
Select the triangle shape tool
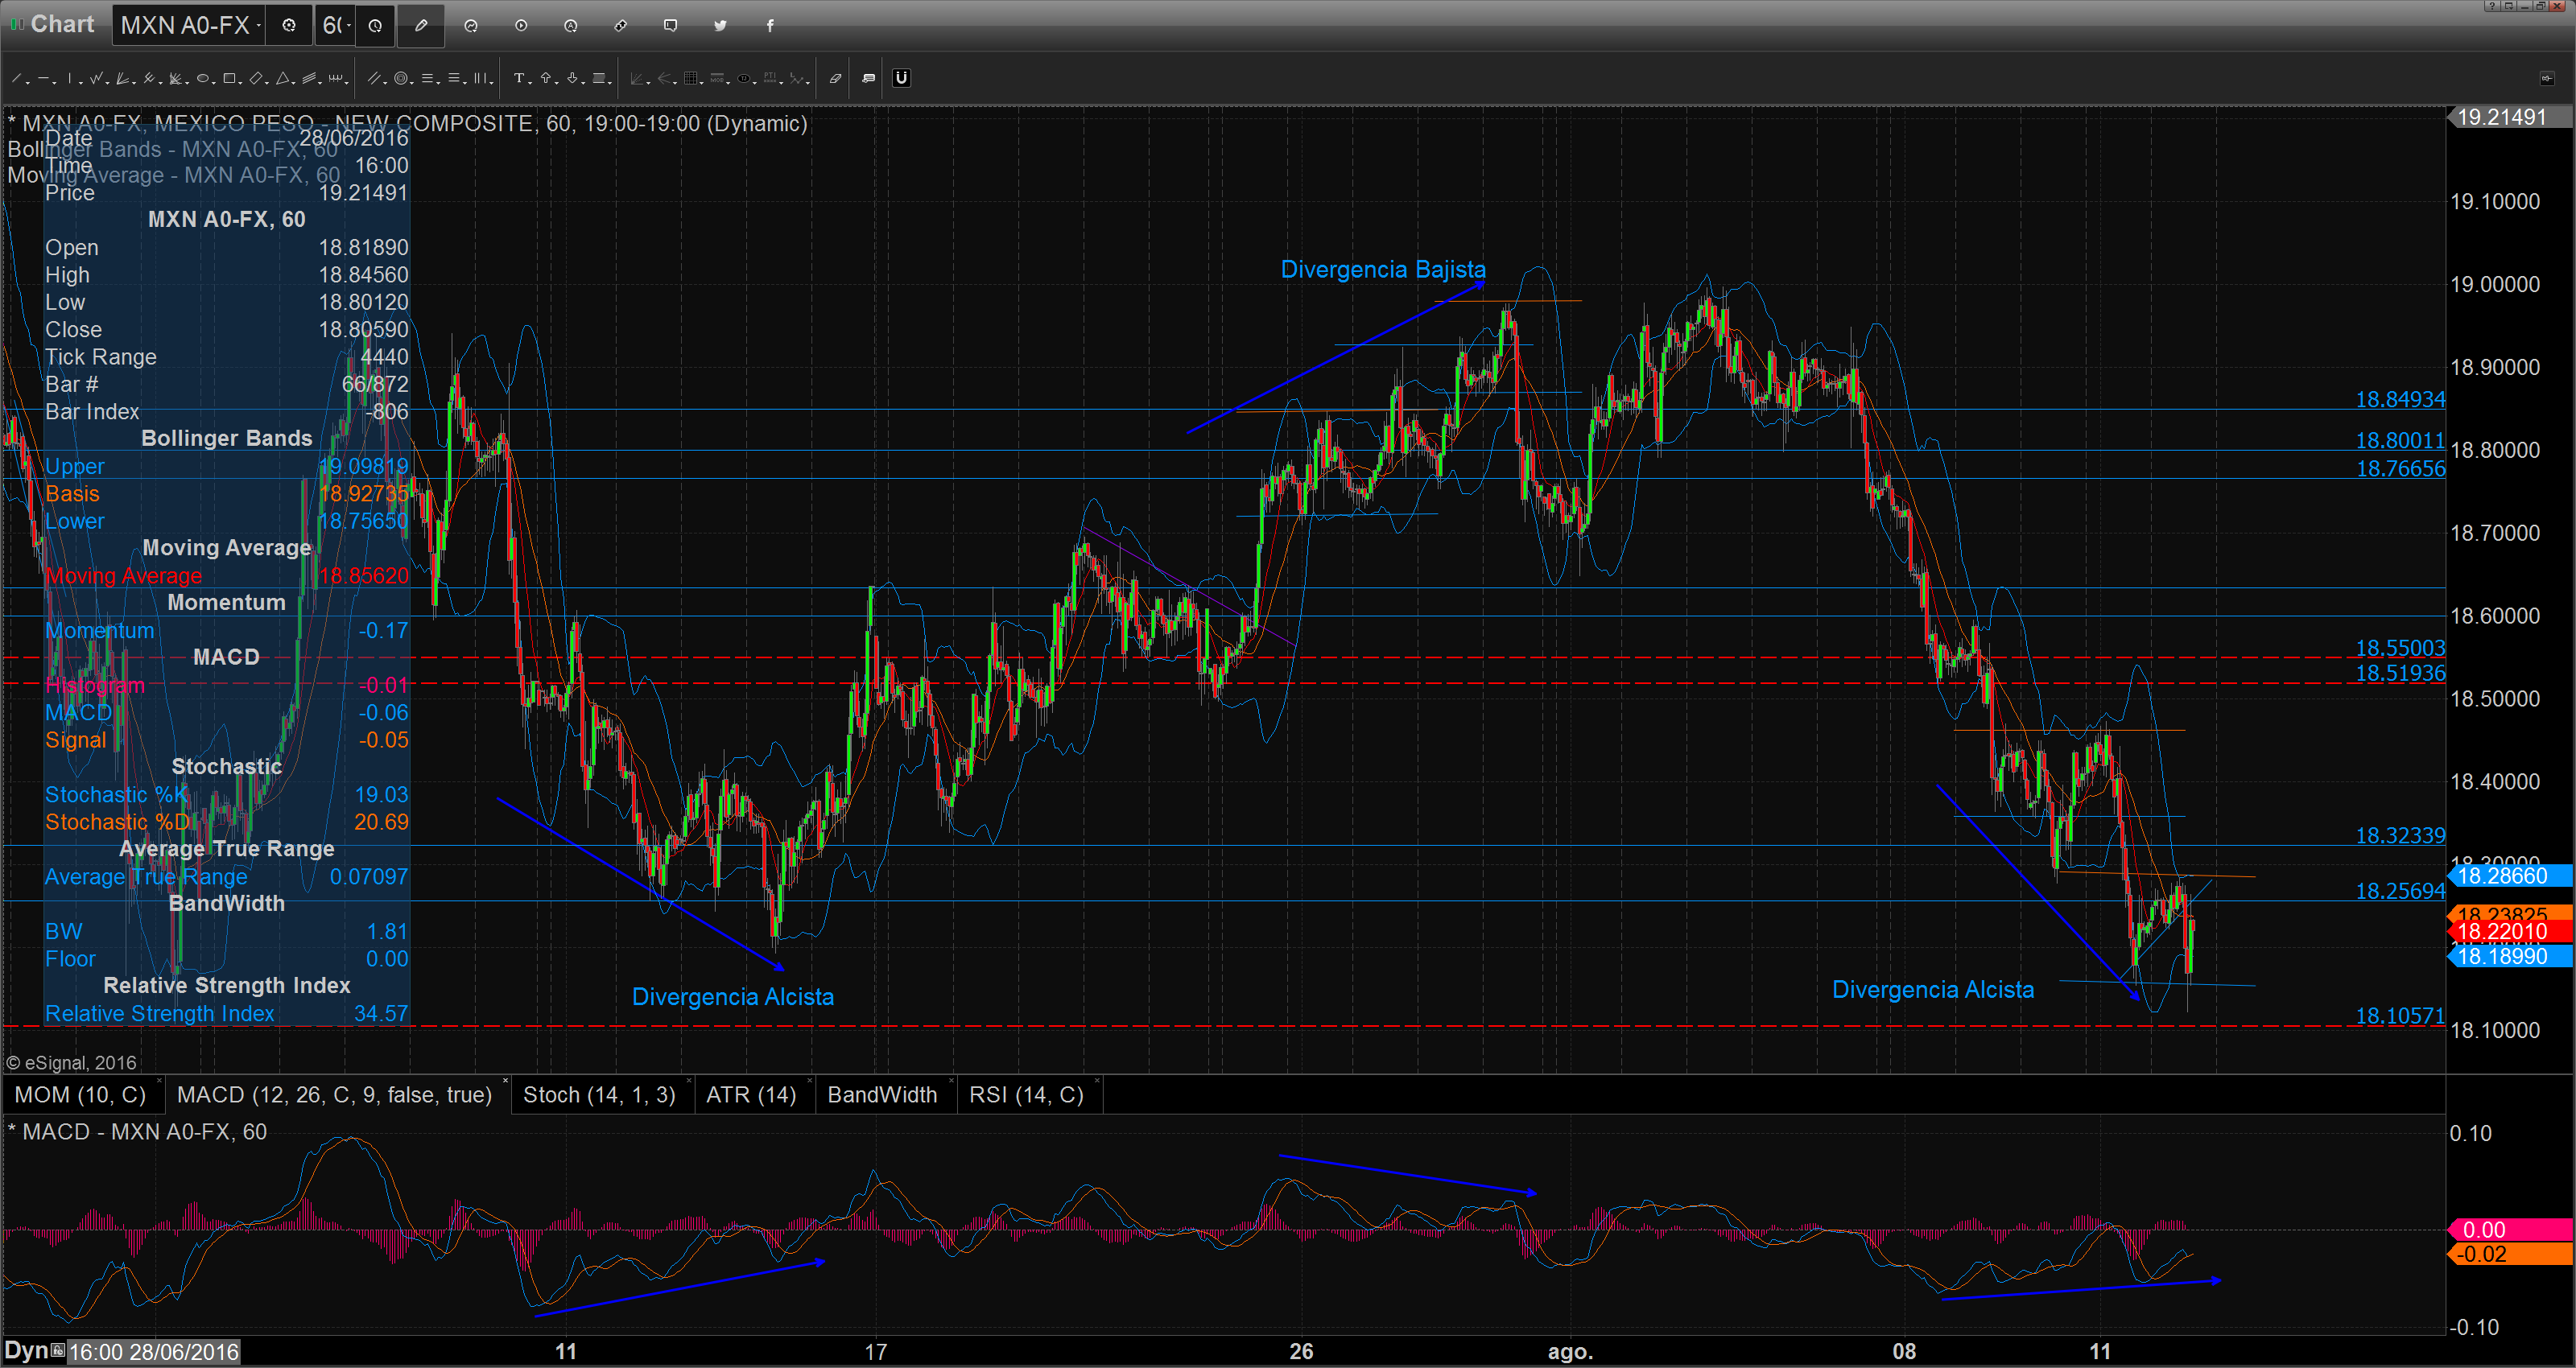pyautogui.click(x=282, y=78)
